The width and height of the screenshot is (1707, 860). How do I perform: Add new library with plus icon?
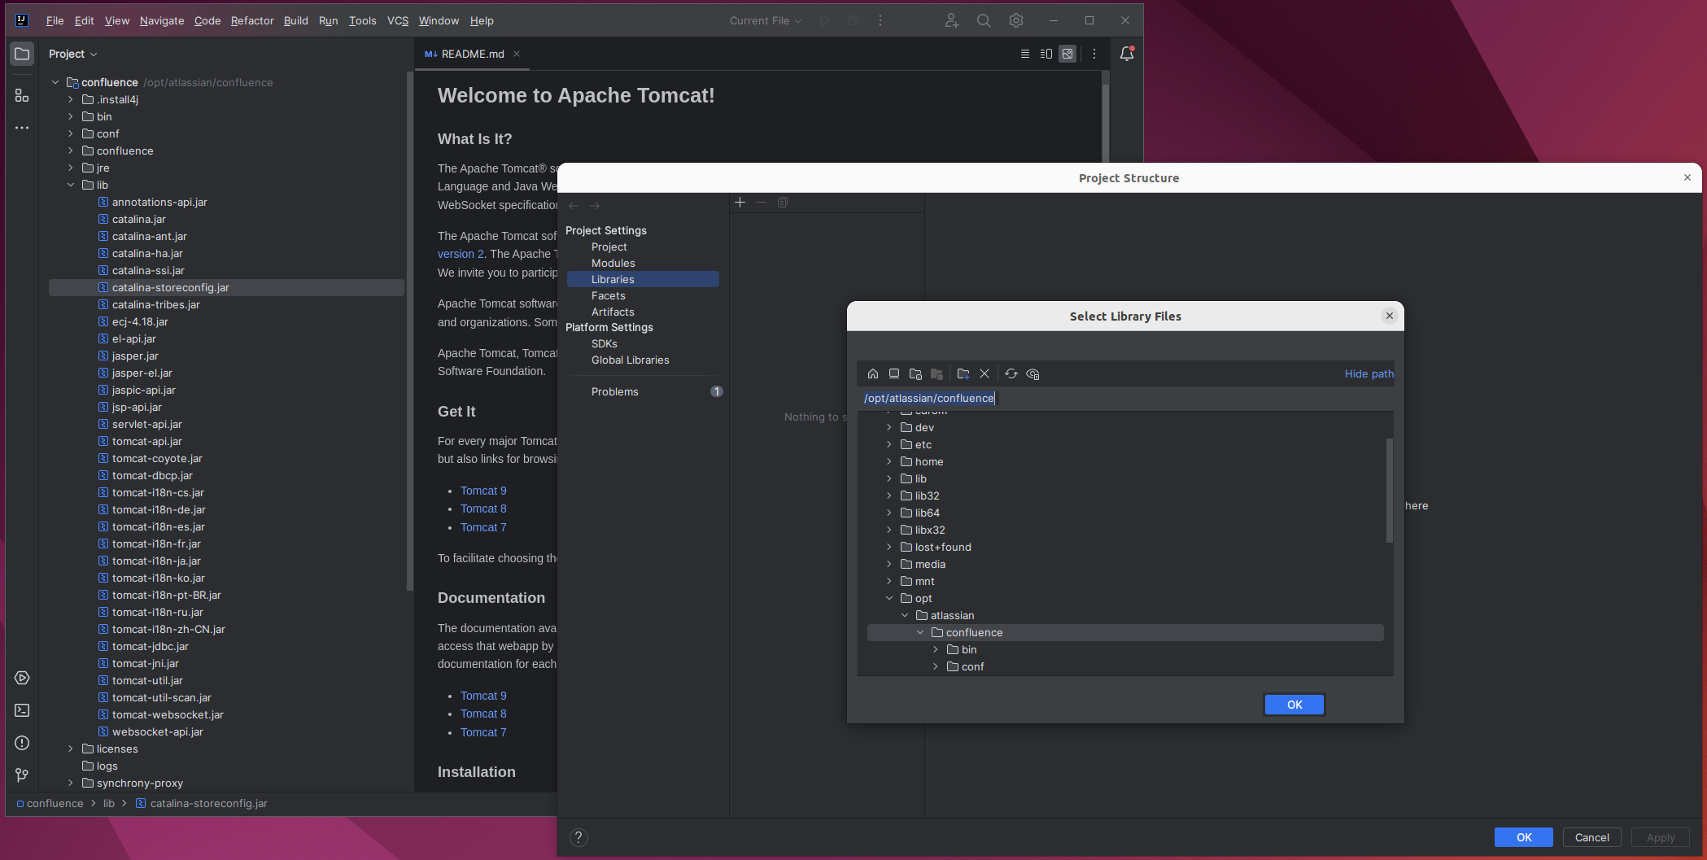point(740,202)
